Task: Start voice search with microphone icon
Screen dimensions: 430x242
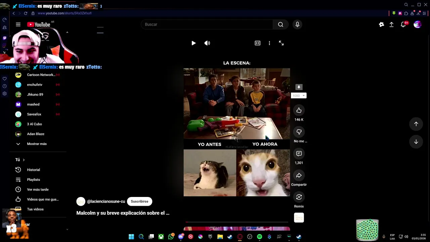Action: pos(297,25)
